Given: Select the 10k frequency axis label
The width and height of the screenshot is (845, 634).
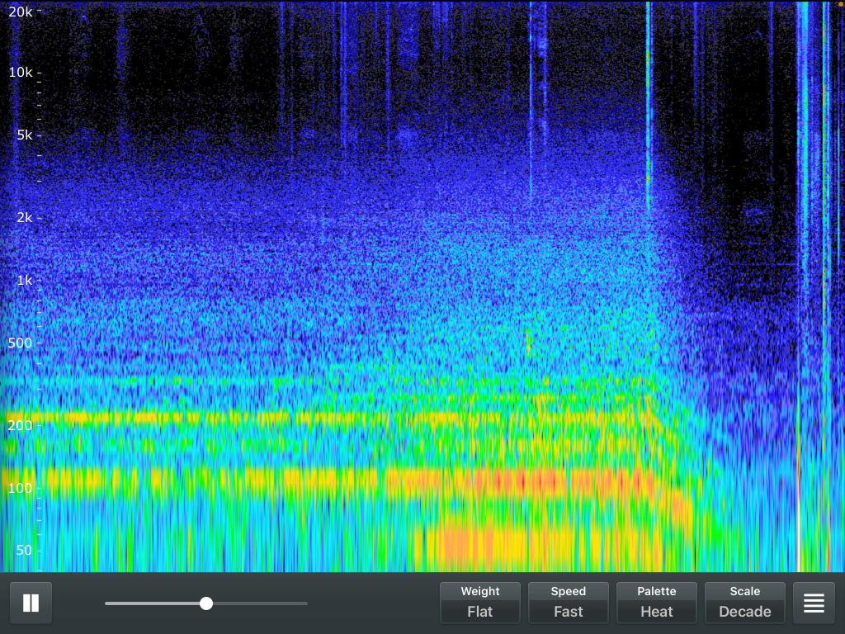Looking at the screenshot, I should tap(20, 73).
